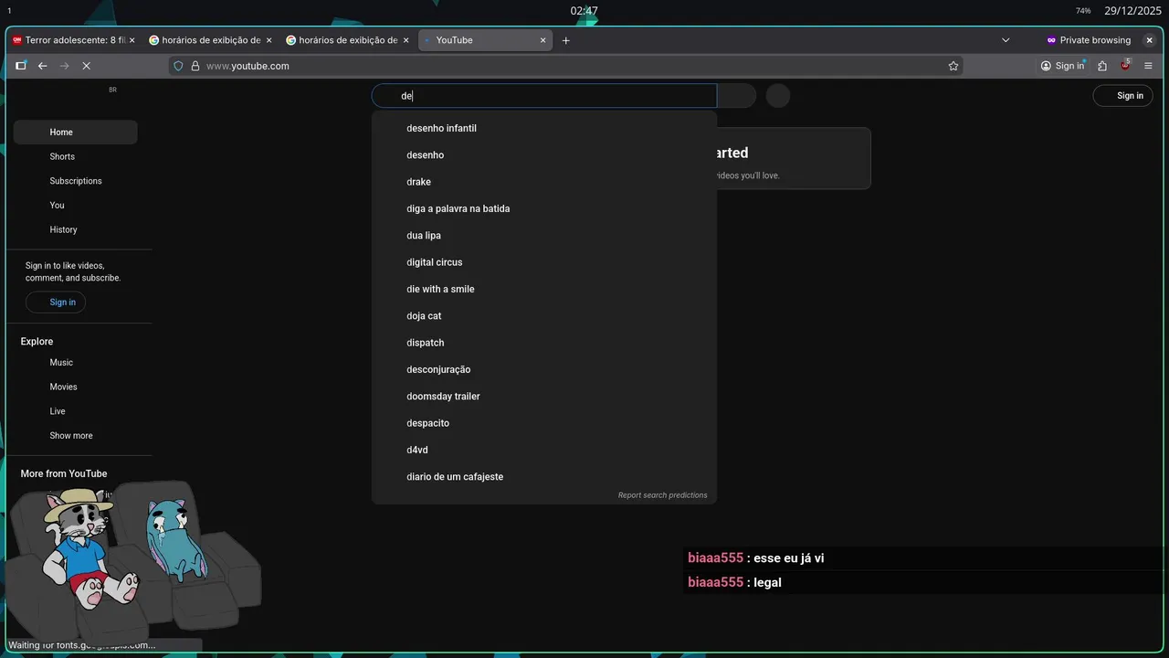Close the first horários de exibição tab

pyautogui.click(x=269, y=40)
